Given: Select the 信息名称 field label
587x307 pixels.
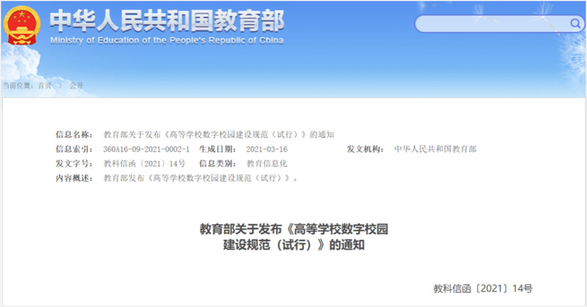Looking at the screenshot, I should coord(74,134).
